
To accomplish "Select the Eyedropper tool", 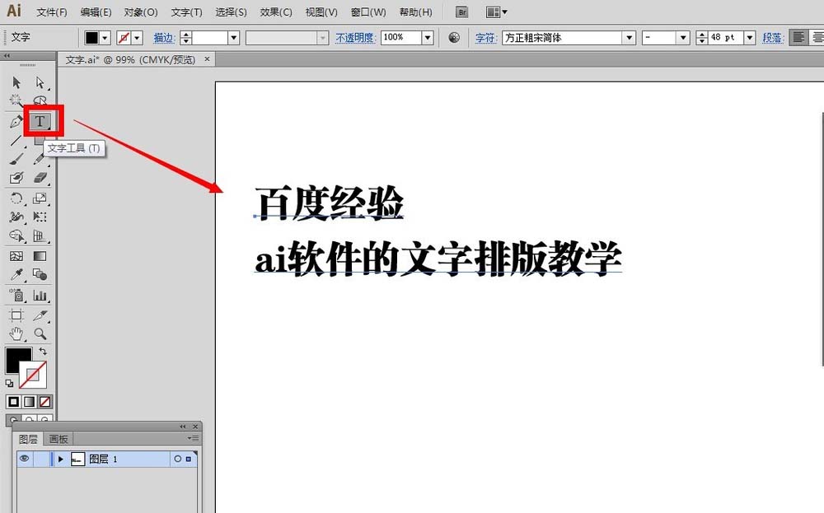I will pos(16,274).
